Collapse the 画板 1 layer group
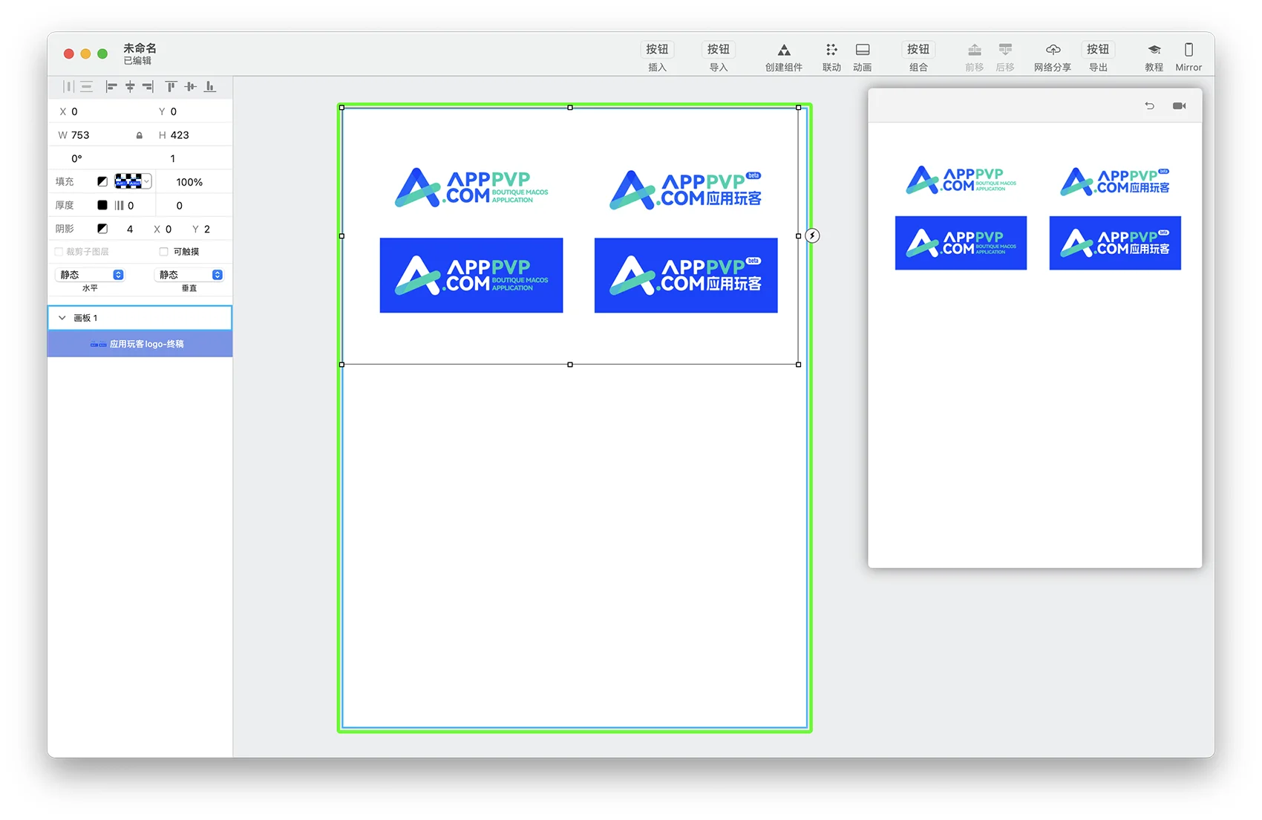Screen dimensions: 1262x820 pos(62,318)
